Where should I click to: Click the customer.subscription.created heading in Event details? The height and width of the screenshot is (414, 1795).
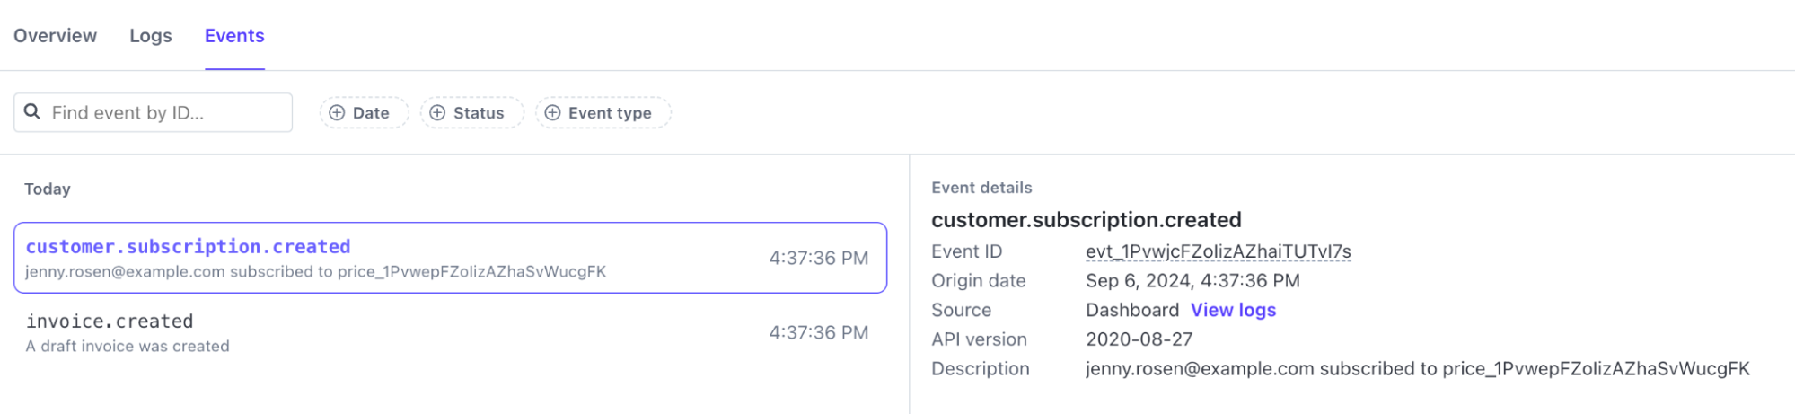coord(1086,220)
